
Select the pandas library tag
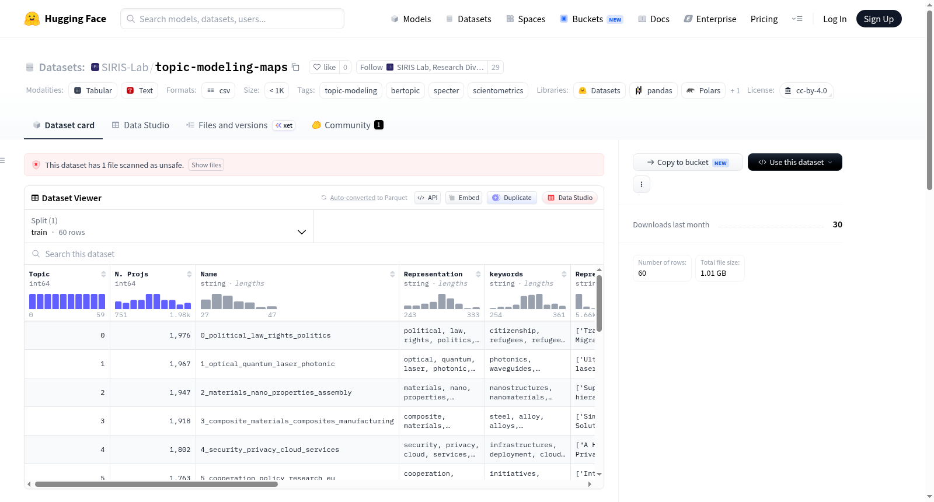tap(654, 90)
